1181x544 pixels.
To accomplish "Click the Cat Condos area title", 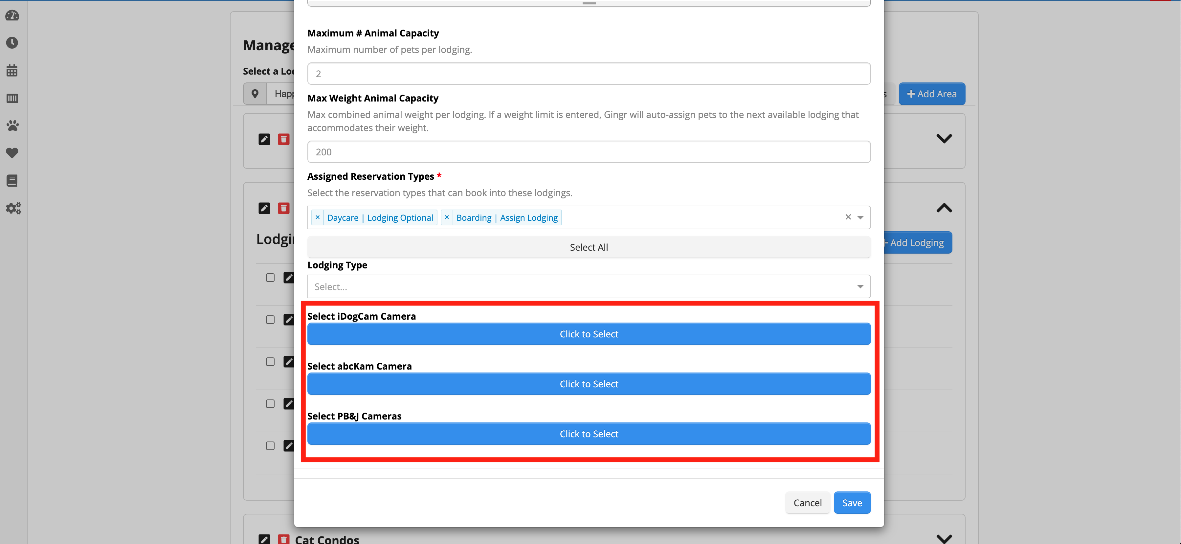I will (327, 539).
